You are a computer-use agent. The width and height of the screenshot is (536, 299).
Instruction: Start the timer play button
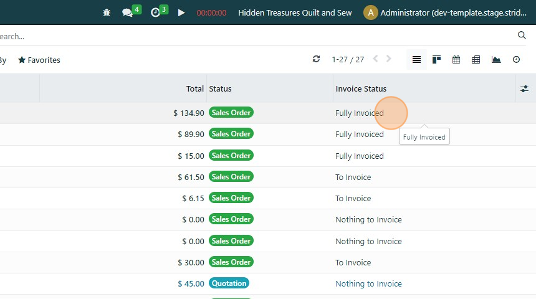181,12
